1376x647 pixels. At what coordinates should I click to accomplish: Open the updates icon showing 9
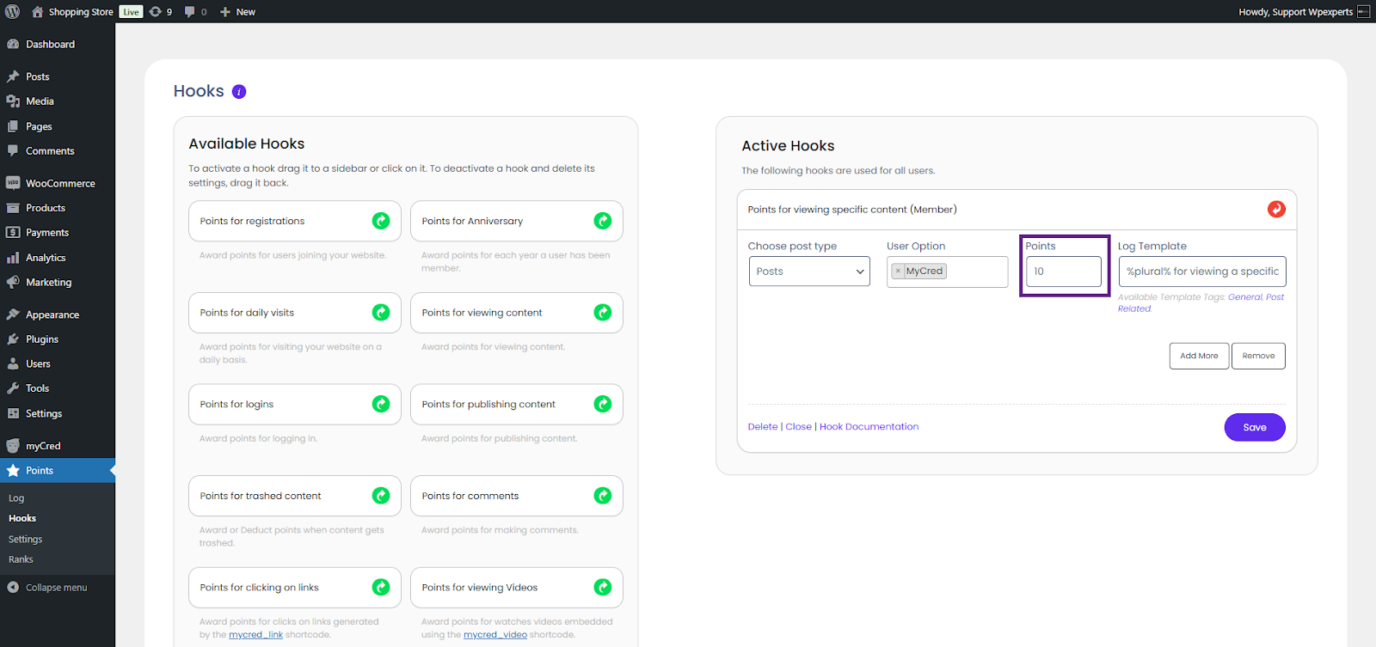[160, 11]
